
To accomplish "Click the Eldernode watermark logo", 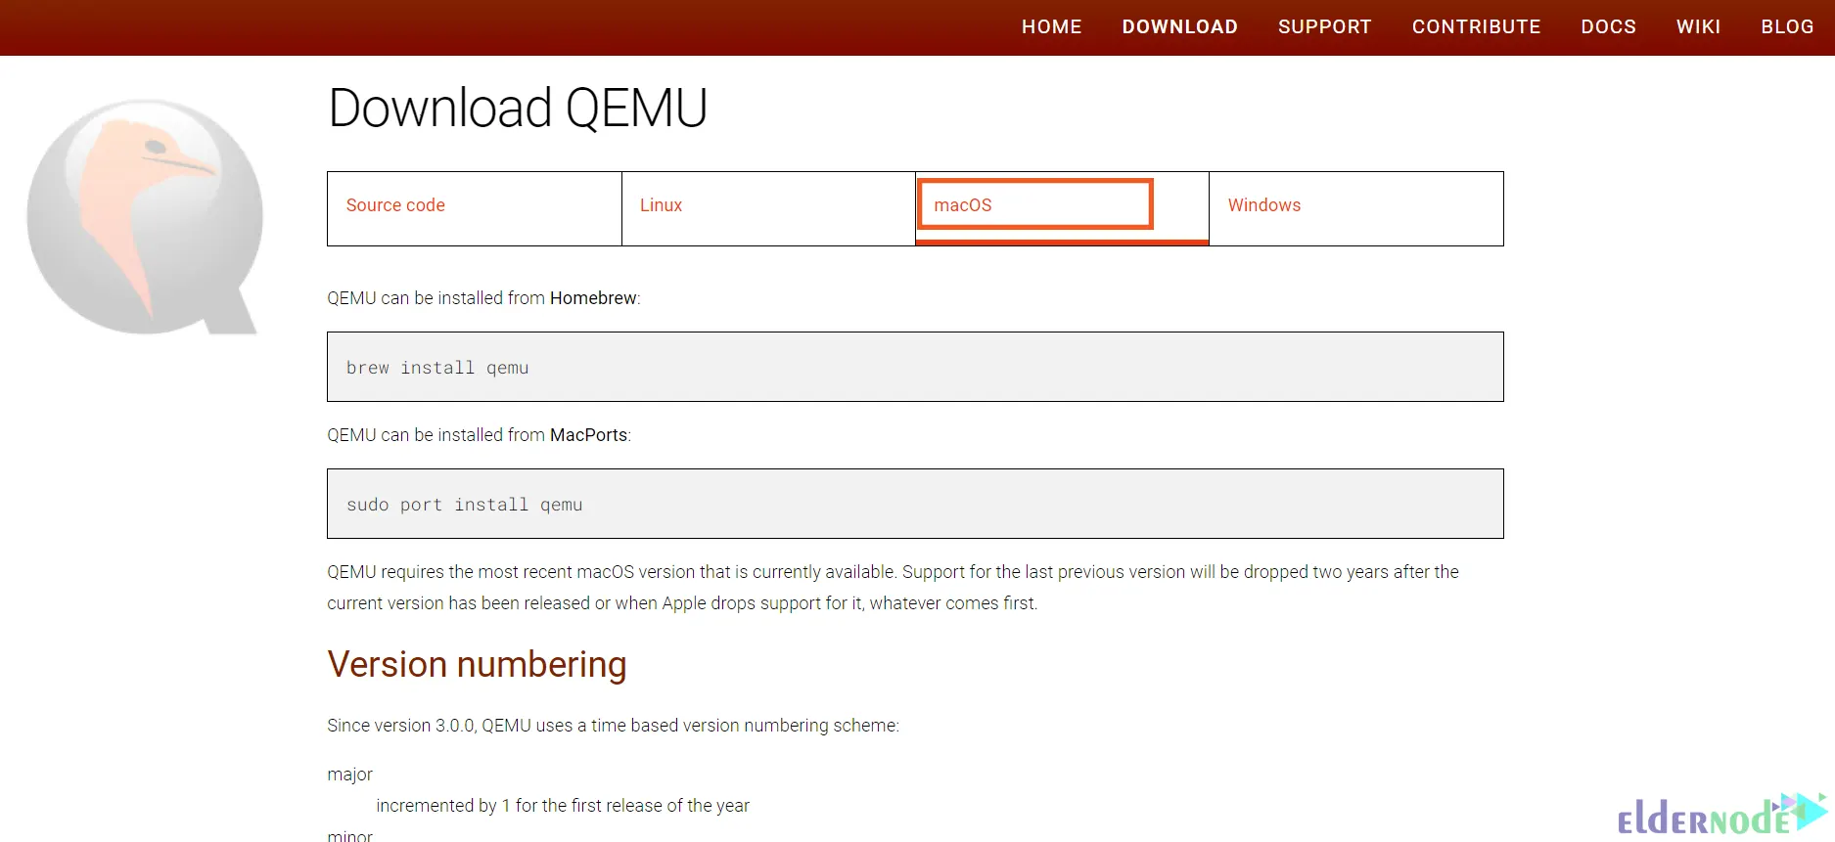I will [x=1722, y=816].
